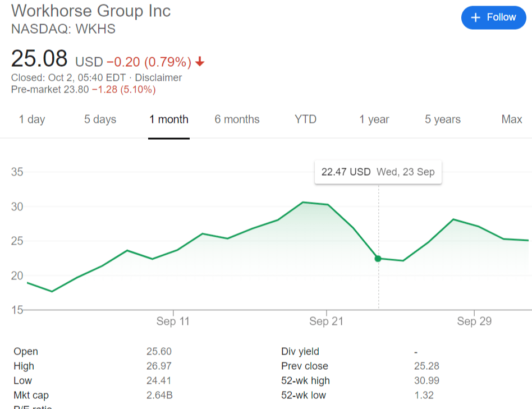The height and width of the screenshot is (409, 532).
Task: Click the Mkt cap label
Action: click(31, 395)
